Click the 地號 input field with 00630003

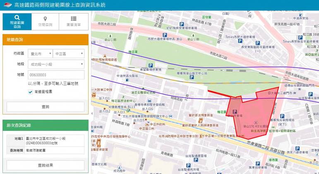point(56,75)
